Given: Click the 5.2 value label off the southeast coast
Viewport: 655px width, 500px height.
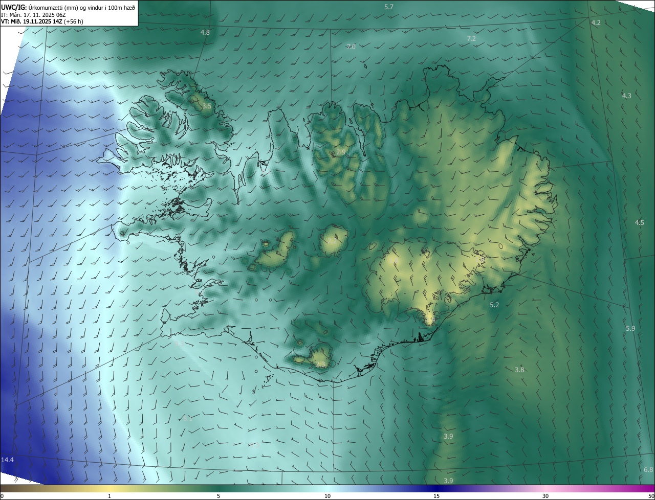Looking at the screenshot, I should (494, 305).
